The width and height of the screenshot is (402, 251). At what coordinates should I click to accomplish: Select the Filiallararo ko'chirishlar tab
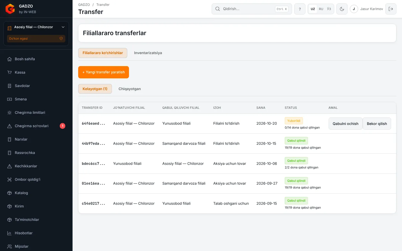coord(103,53)
